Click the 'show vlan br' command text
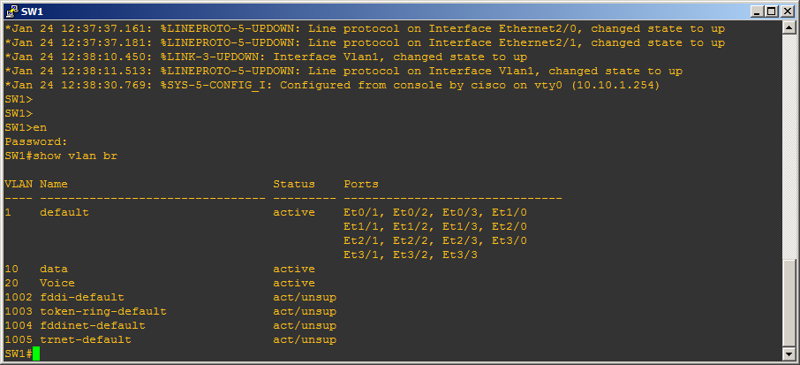 (75, 156)
